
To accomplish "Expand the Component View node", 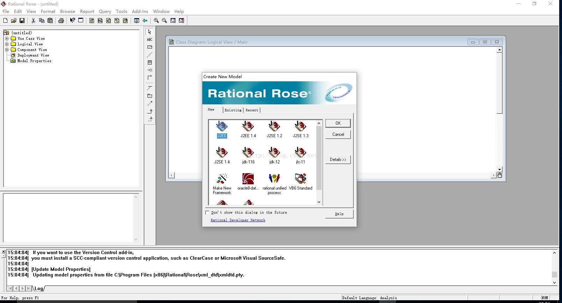I will coord(7,50).
